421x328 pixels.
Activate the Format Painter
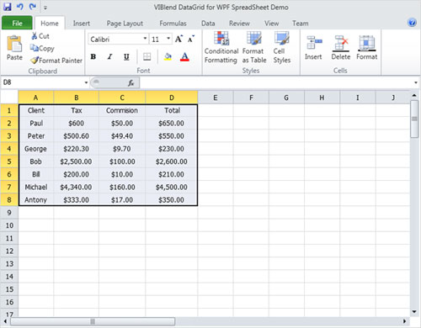56,61
